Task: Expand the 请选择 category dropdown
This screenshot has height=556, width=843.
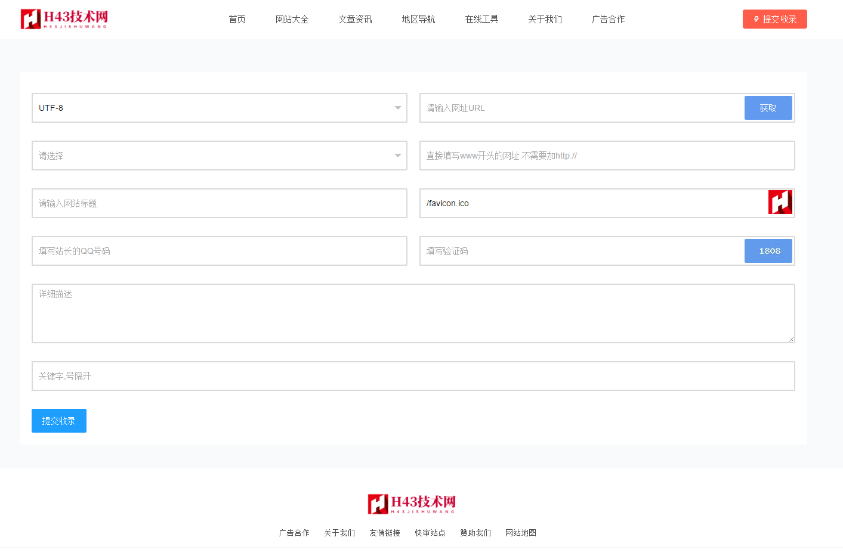Action: pyautogui.click(x=219, y=156)
